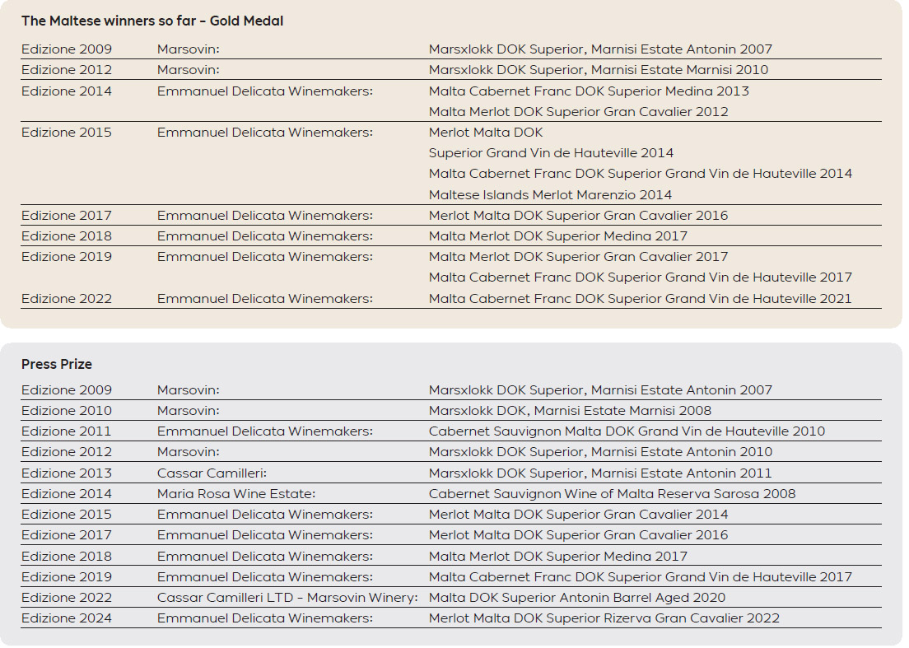Click the Press Prize section heading
Screen dimensions: 909x648
pos(57,364)
